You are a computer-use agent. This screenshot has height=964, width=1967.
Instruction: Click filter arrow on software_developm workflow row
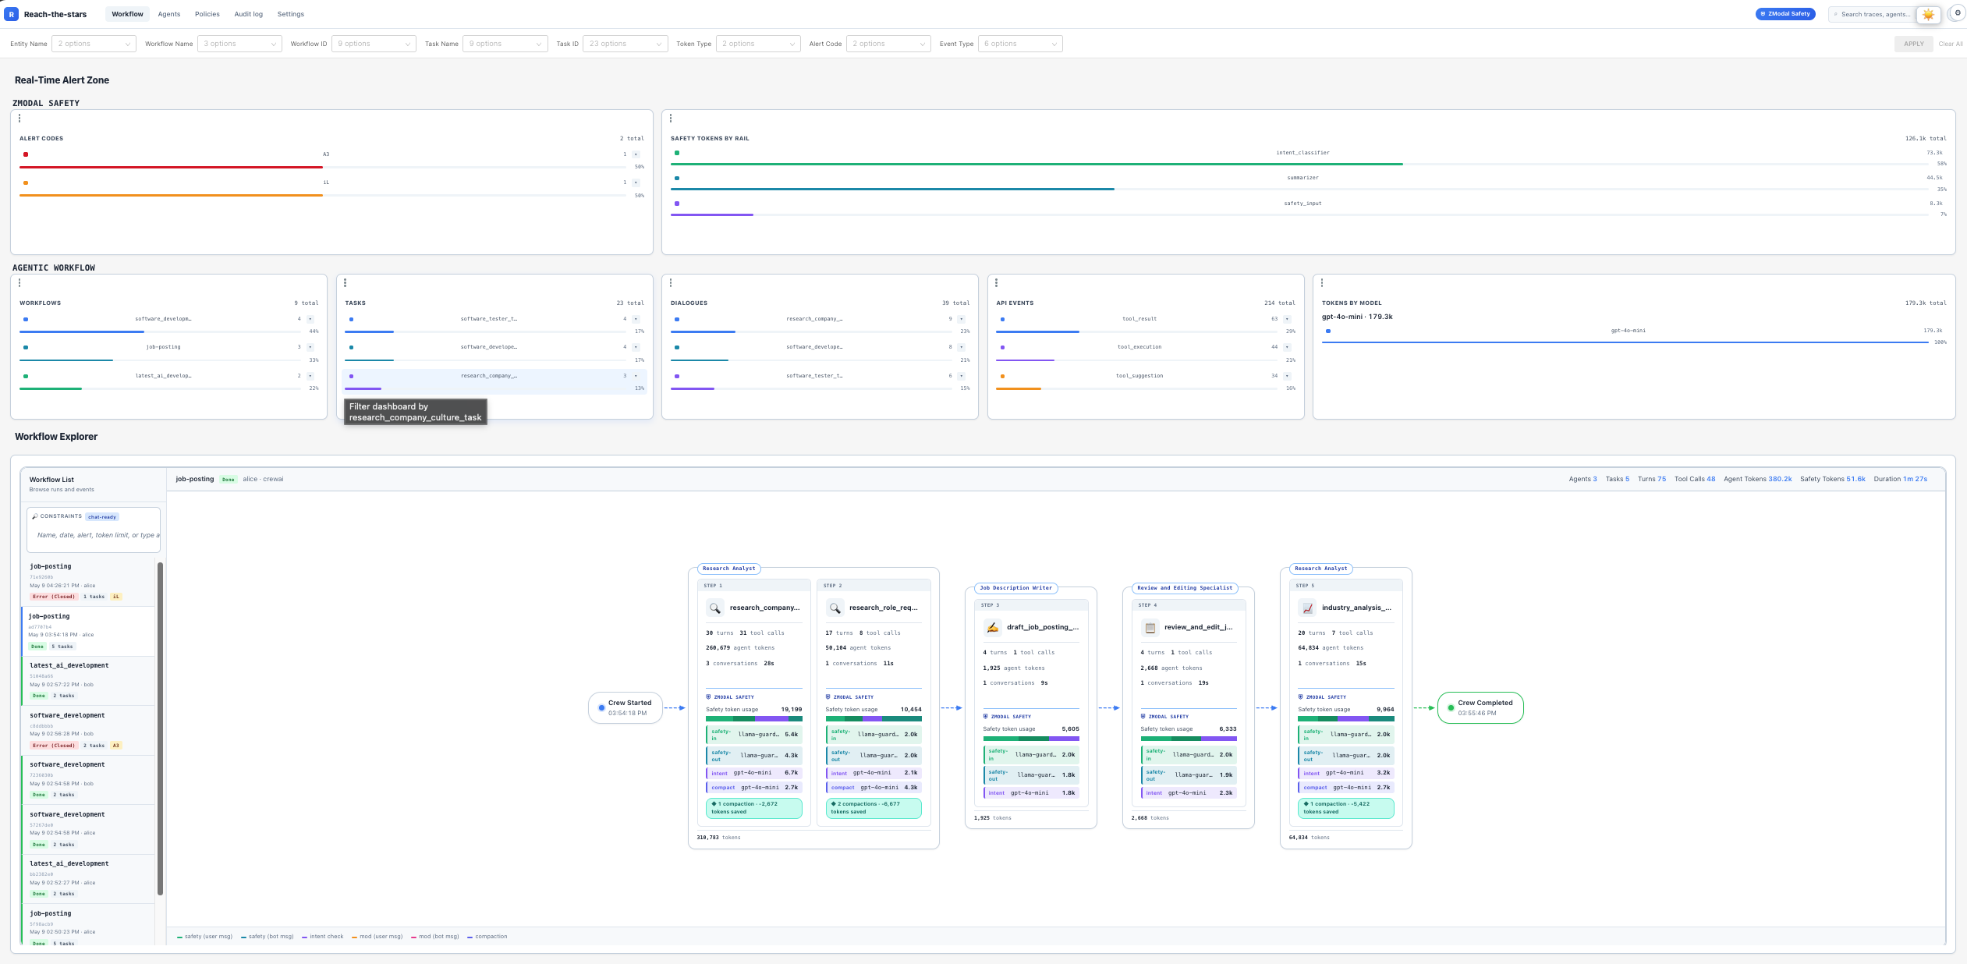coord(310,319)
